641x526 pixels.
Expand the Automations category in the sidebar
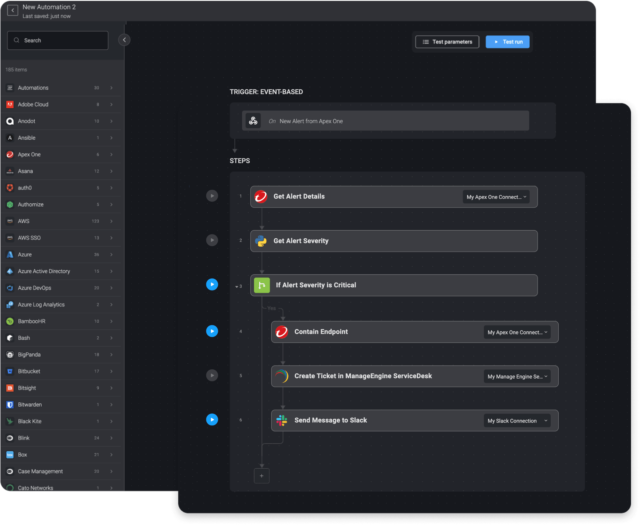pos(112,87)
